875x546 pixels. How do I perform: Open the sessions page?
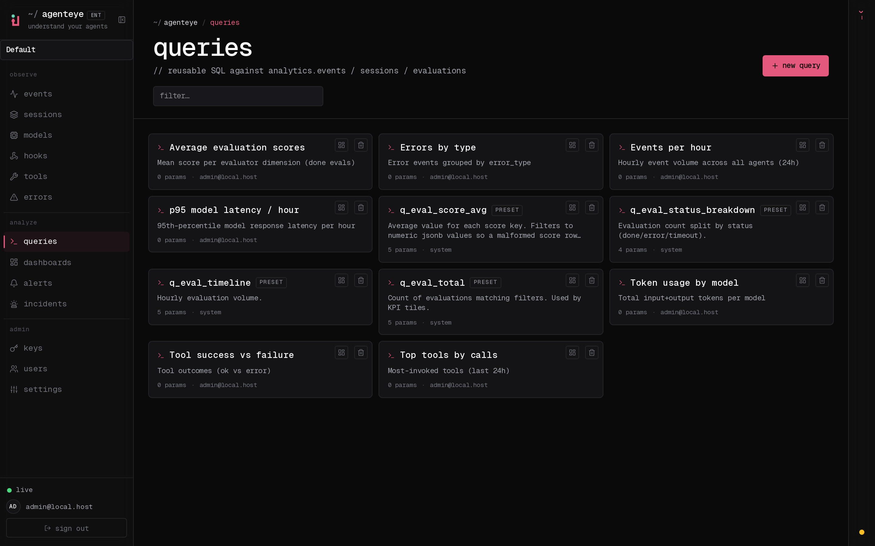point(67,115)
